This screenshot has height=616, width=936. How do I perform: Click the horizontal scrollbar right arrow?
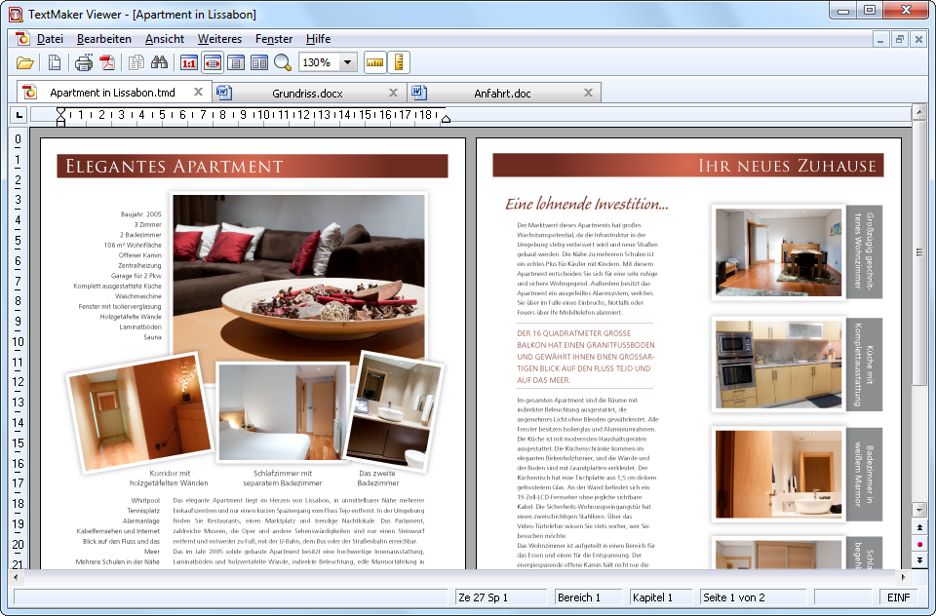(x=903, y=577)
